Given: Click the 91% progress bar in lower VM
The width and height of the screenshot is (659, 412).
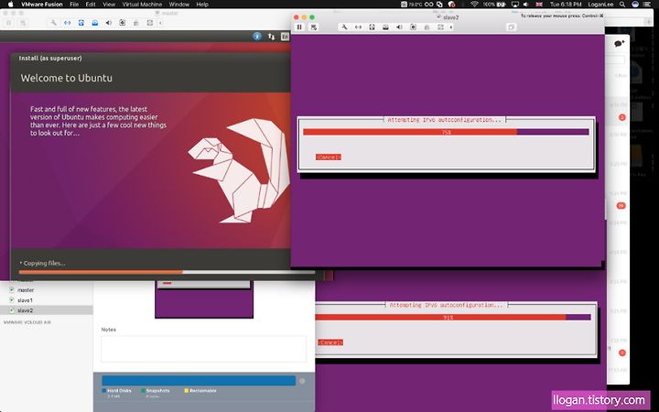Looking at the screenshot, I should point(453,318).
